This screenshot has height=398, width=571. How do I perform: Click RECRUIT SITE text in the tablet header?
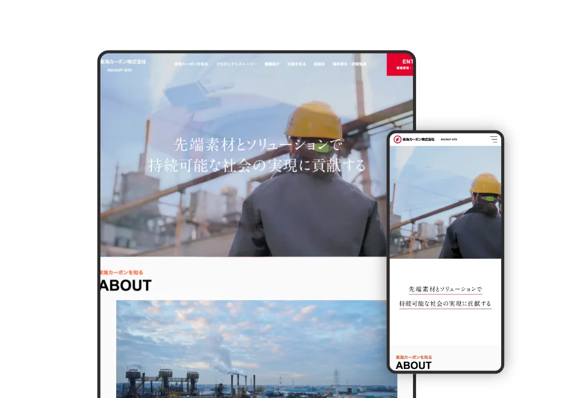[x=119, y=70]
